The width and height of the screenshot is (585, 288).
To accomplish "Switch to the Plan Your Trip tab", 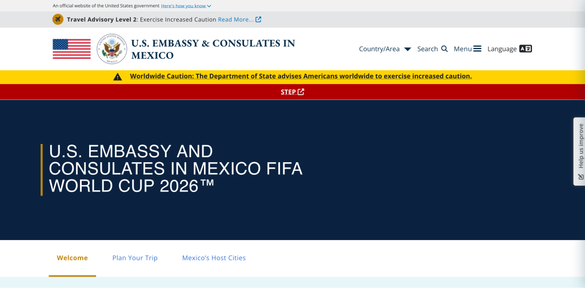I will coord(135,258).
